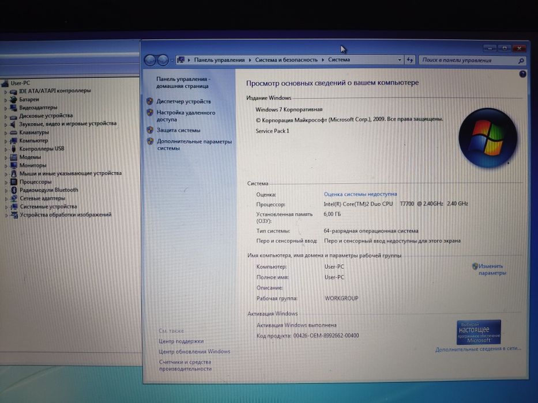Open Центр обновления Windows link

point(194,352)
